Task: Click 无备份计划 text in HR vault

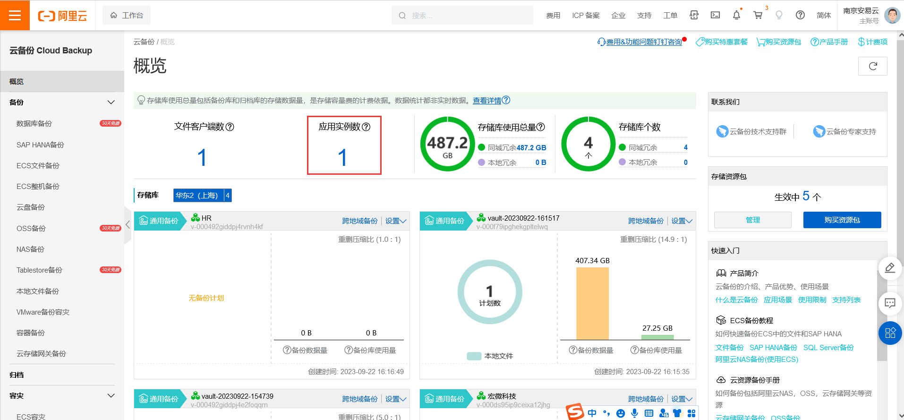Action: pyautogui.click(x=206, y=298)
